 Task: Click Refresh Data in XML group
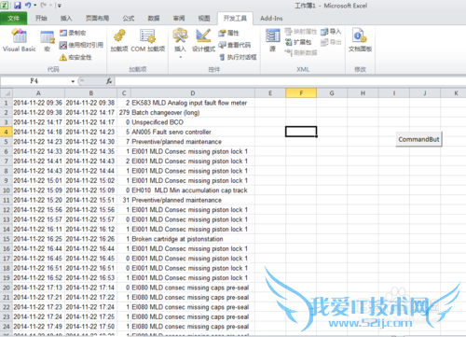(x=300, y=52)
